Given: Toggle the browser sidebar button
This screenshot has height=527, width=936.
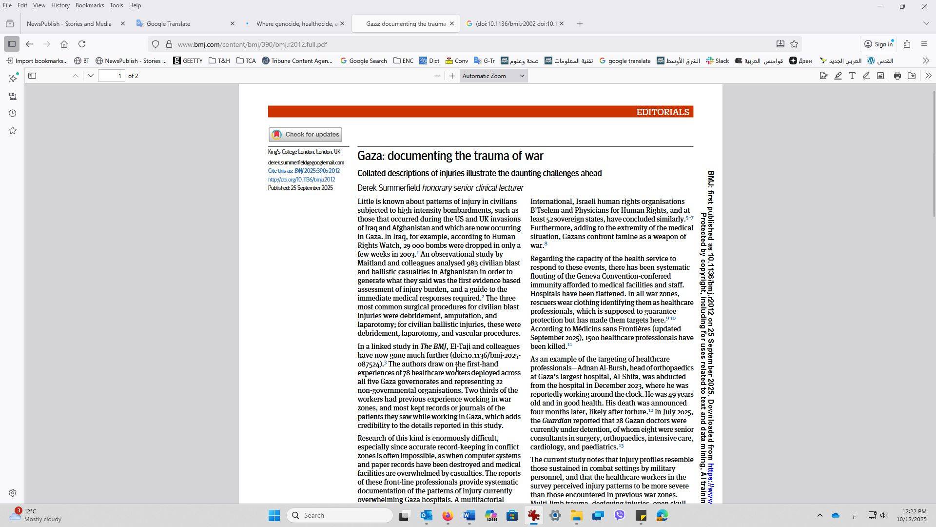Looking at the screenshot, I should (12, 44).
